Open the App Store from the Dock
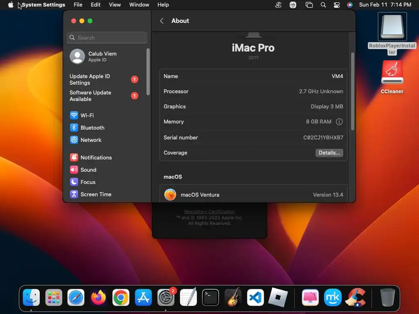The height and width of the screenshot is (314, 419). (143, 297)
